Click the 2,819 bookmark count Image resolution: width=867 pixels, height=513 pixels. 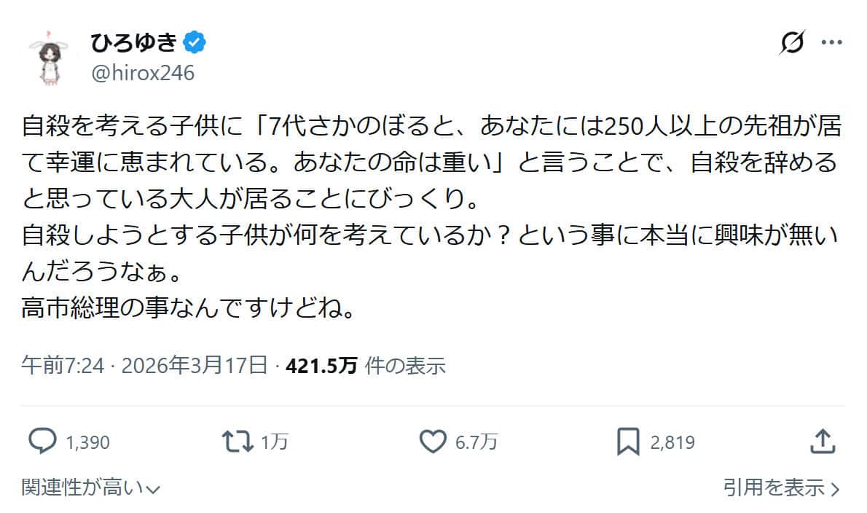point(672,442)
